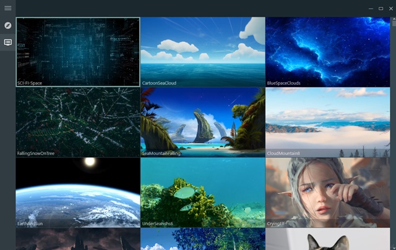Maximize the wallpaper app window
Screen dimensions: 396x250
coord(381,9)
